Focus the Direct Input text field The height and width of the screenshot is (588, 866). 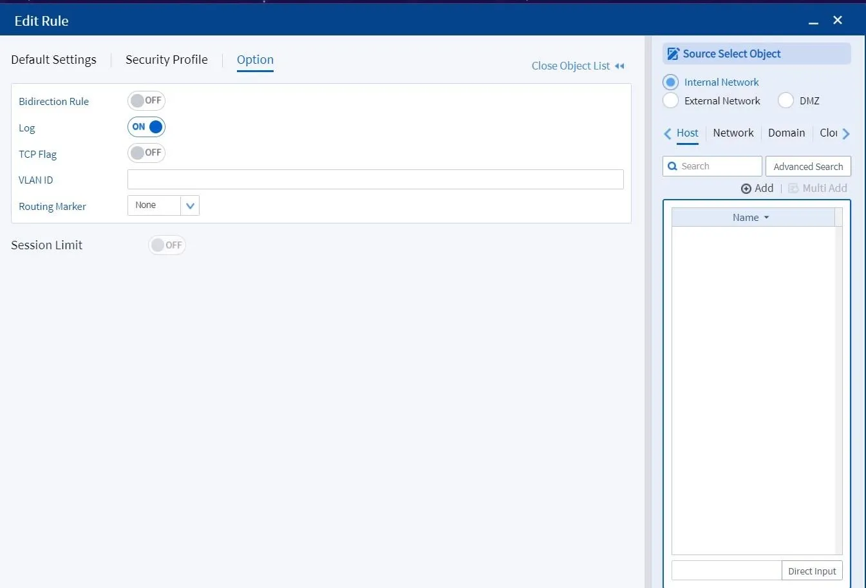(726, 571)
